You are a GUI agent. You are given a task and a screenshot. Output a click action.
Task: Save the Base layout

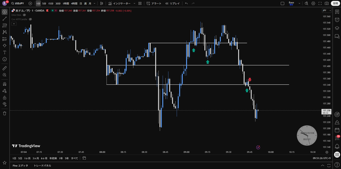(291, 3)
